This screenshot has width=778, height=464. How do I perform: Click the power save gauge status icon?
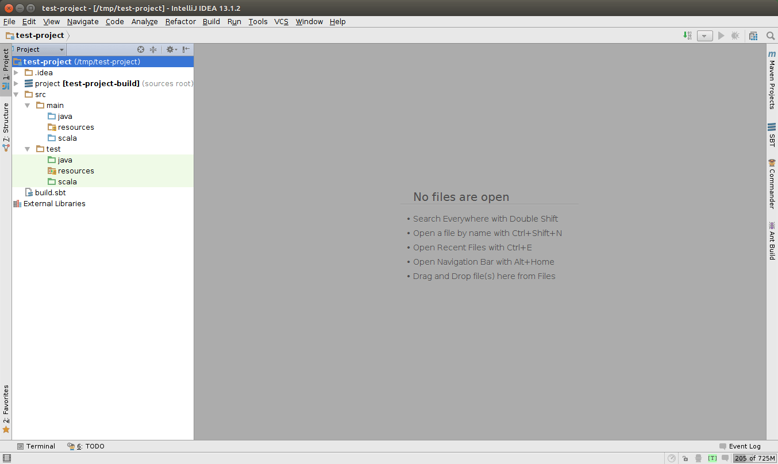[x=672, y=458]
